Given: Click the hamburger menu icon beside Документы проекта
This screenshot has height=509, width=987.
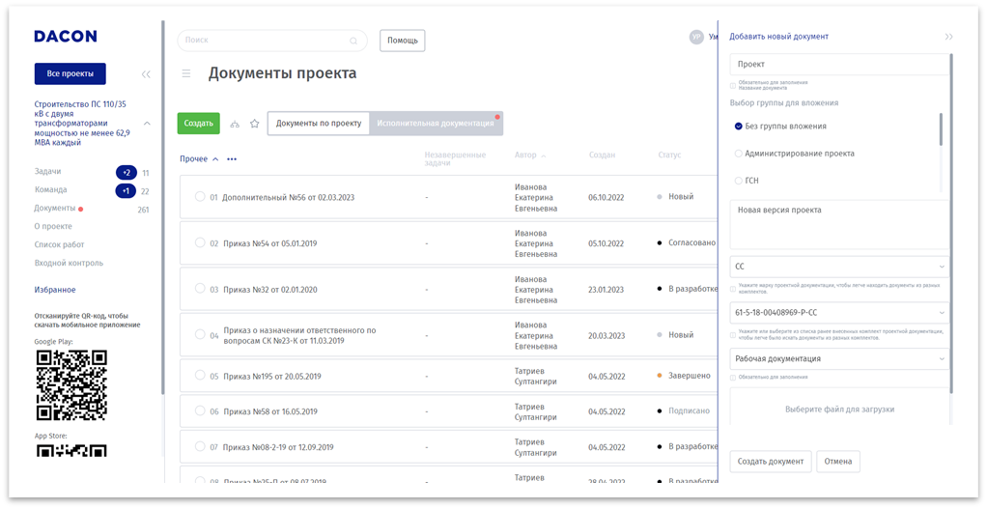Looking at the screenshot, I should point(186,73).
